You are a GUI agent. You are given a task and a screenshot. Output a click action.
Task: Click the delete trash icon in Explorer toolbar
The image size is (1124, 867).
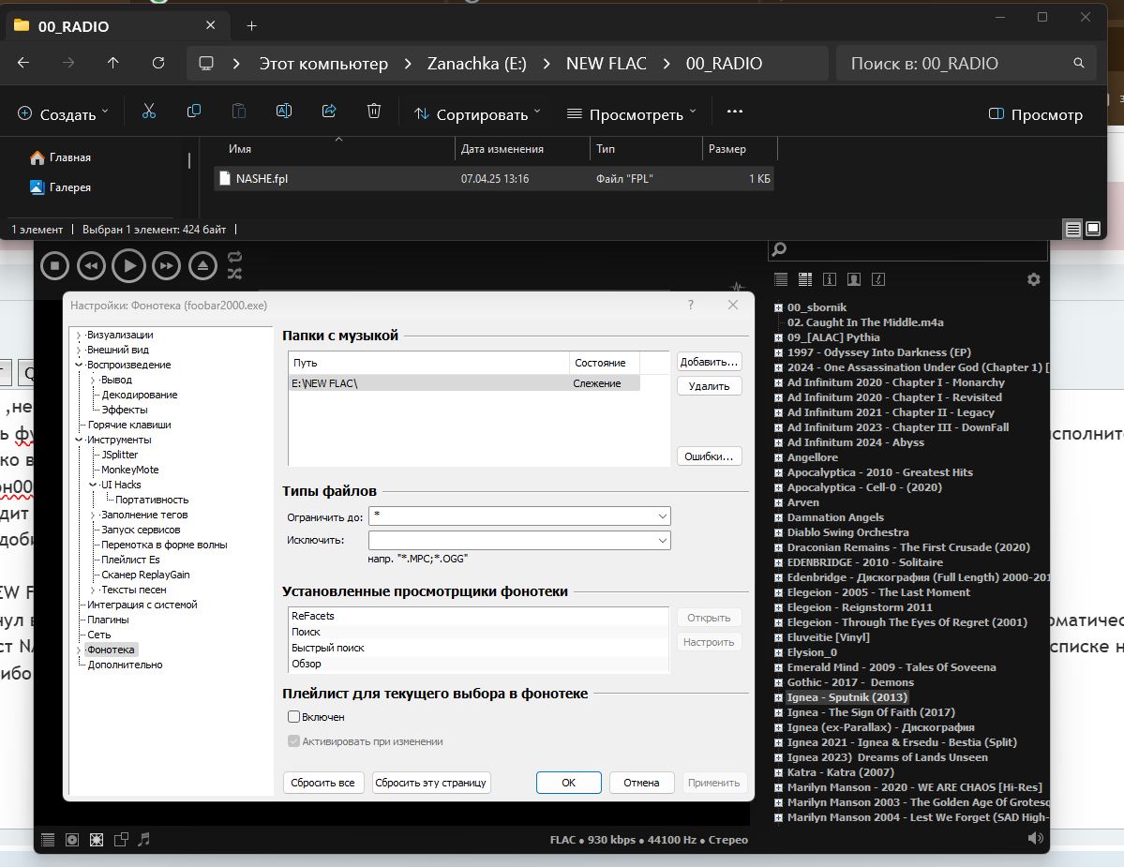coord(373,112)
